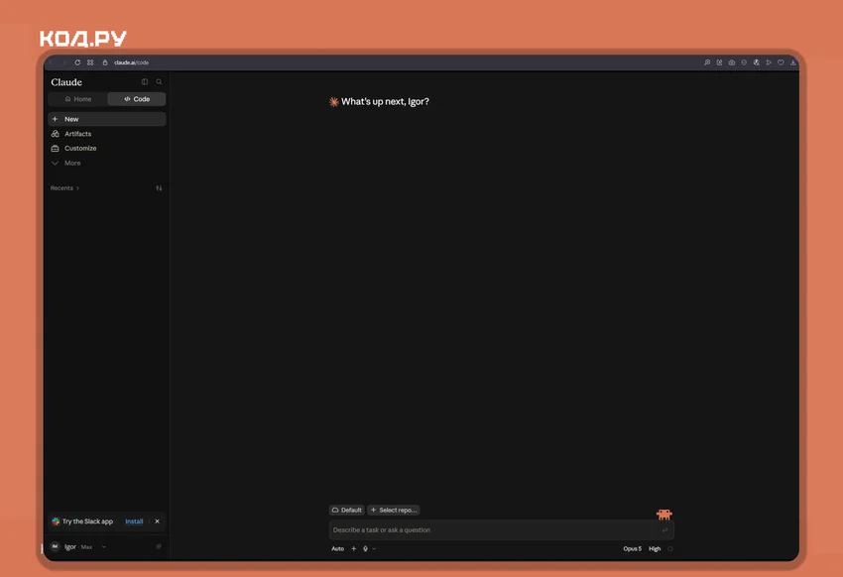Click the padlock site info icon

click(105, 62)
